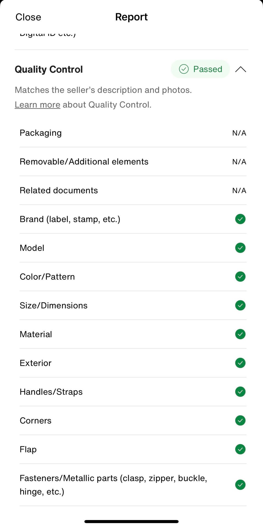Click the Handles/Straps checkmark icon
Image resolution: width=263 pixels, height=528 pixels.
240,392
